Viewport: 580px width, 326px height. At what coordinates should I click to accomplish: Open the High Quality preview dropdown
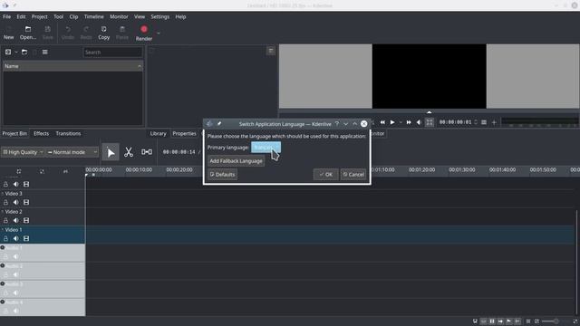click(23, 152)
